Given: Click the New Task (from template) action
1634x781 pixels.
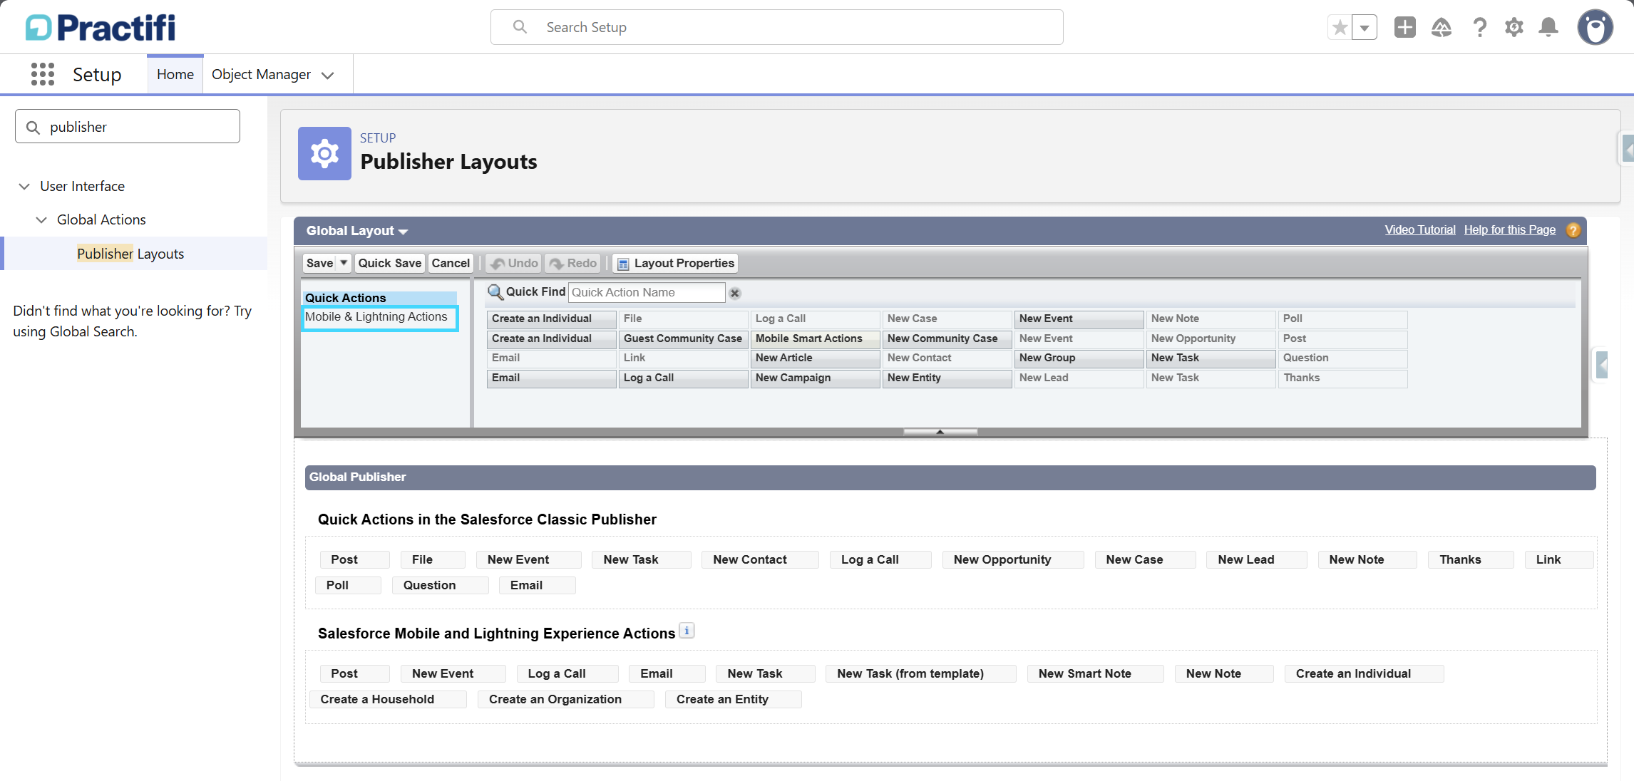Looking at the screenshot, I should coord(920,673).
